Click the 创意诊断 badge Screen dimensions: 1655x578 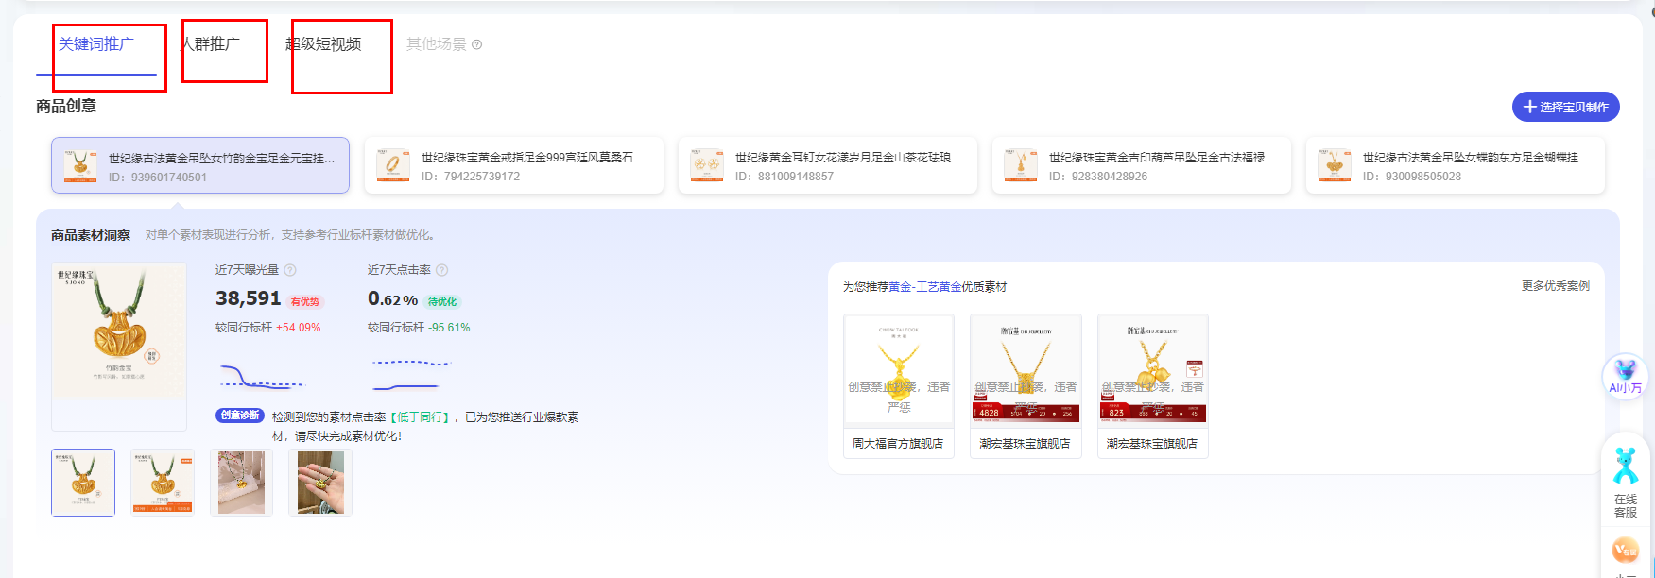[x=240, y=416]
